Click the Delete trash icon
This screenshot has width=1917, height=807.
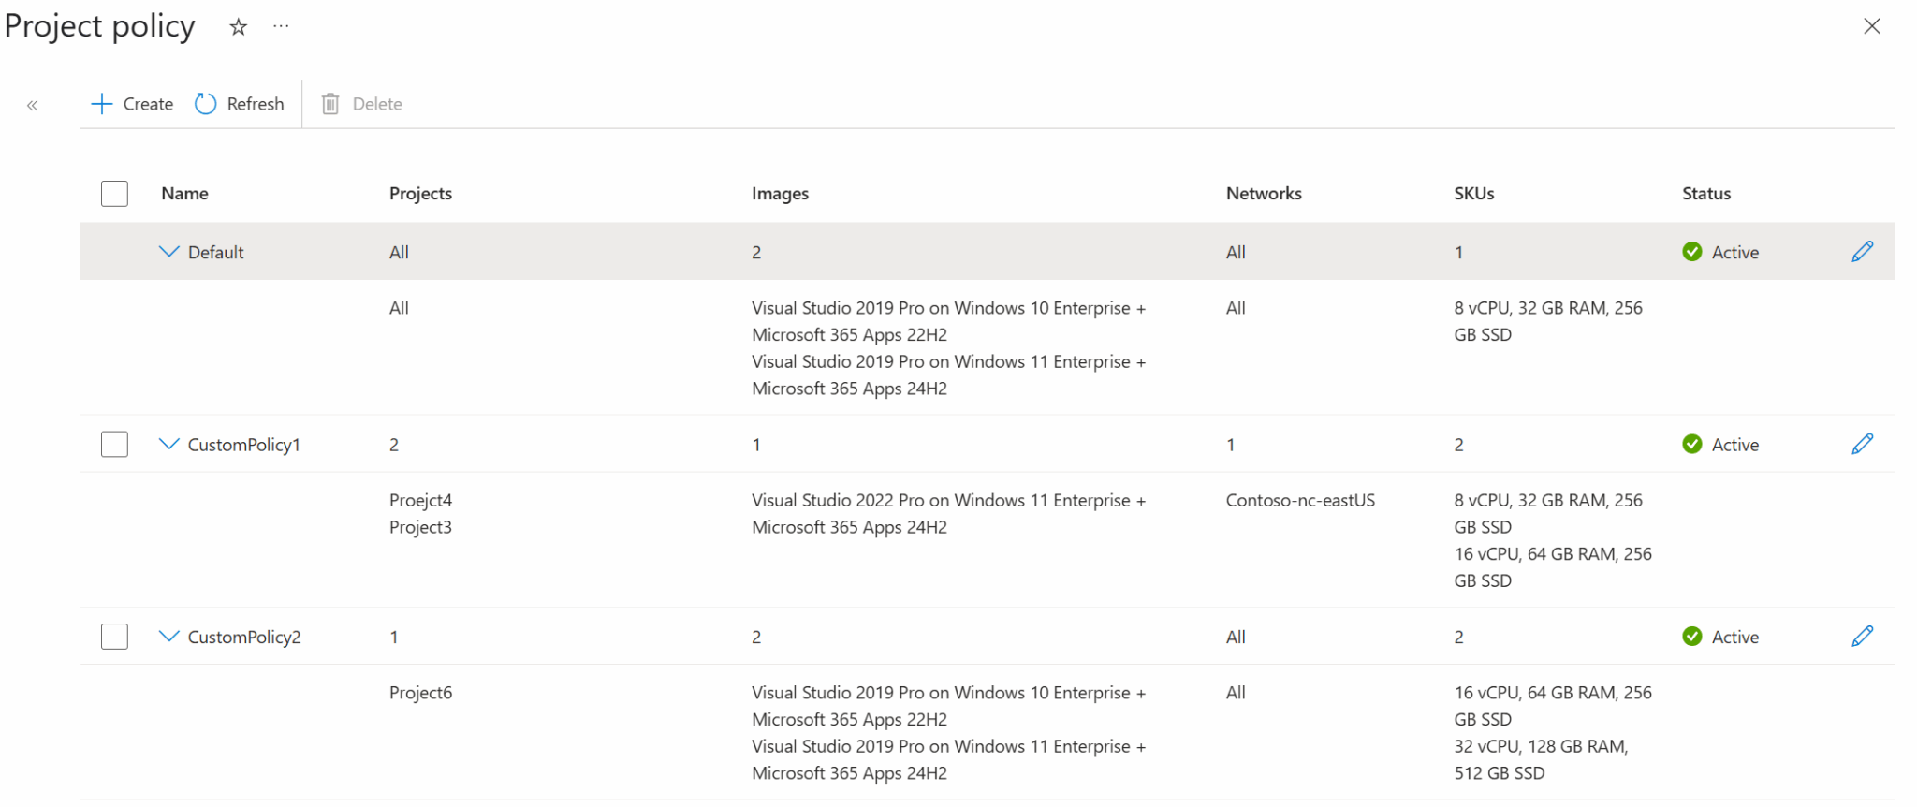pyautogui.click(x=330, y=104)
